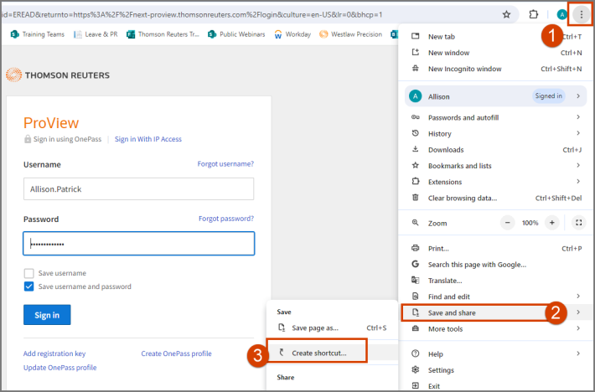
Task: Open the Update OnePass profile link
Action: [60, 368]
